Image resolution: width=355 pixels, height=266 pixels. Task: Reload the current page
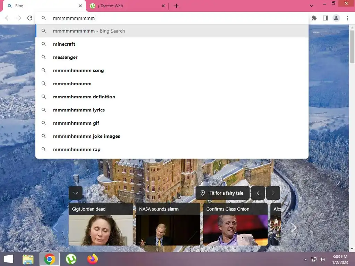(x=30, y=18)
